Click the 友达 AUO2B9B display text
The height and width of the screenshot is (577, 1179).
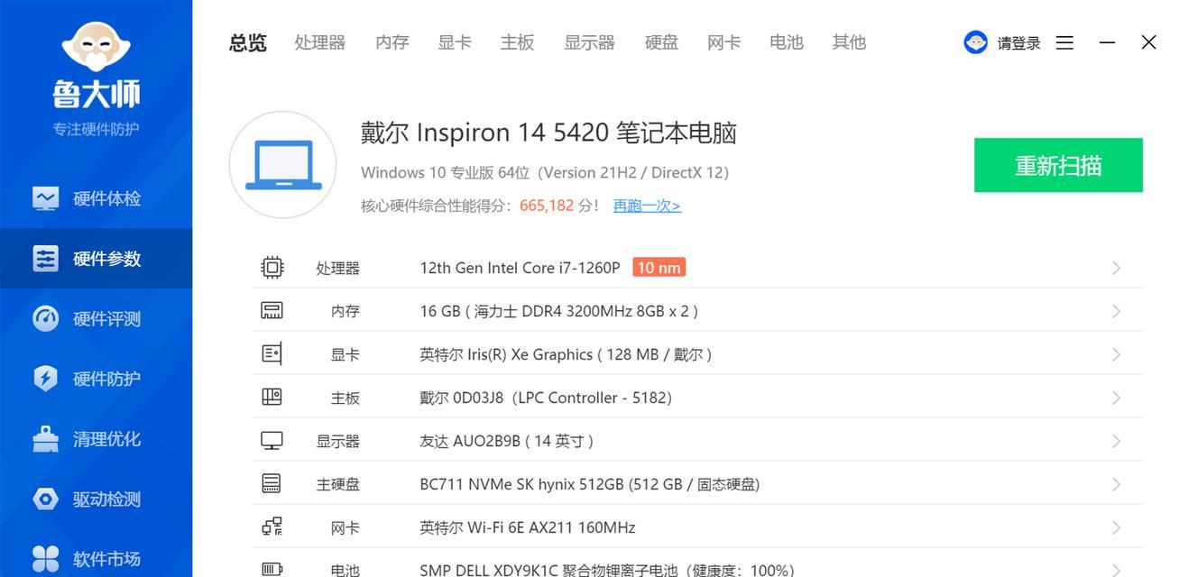(507, 441)
